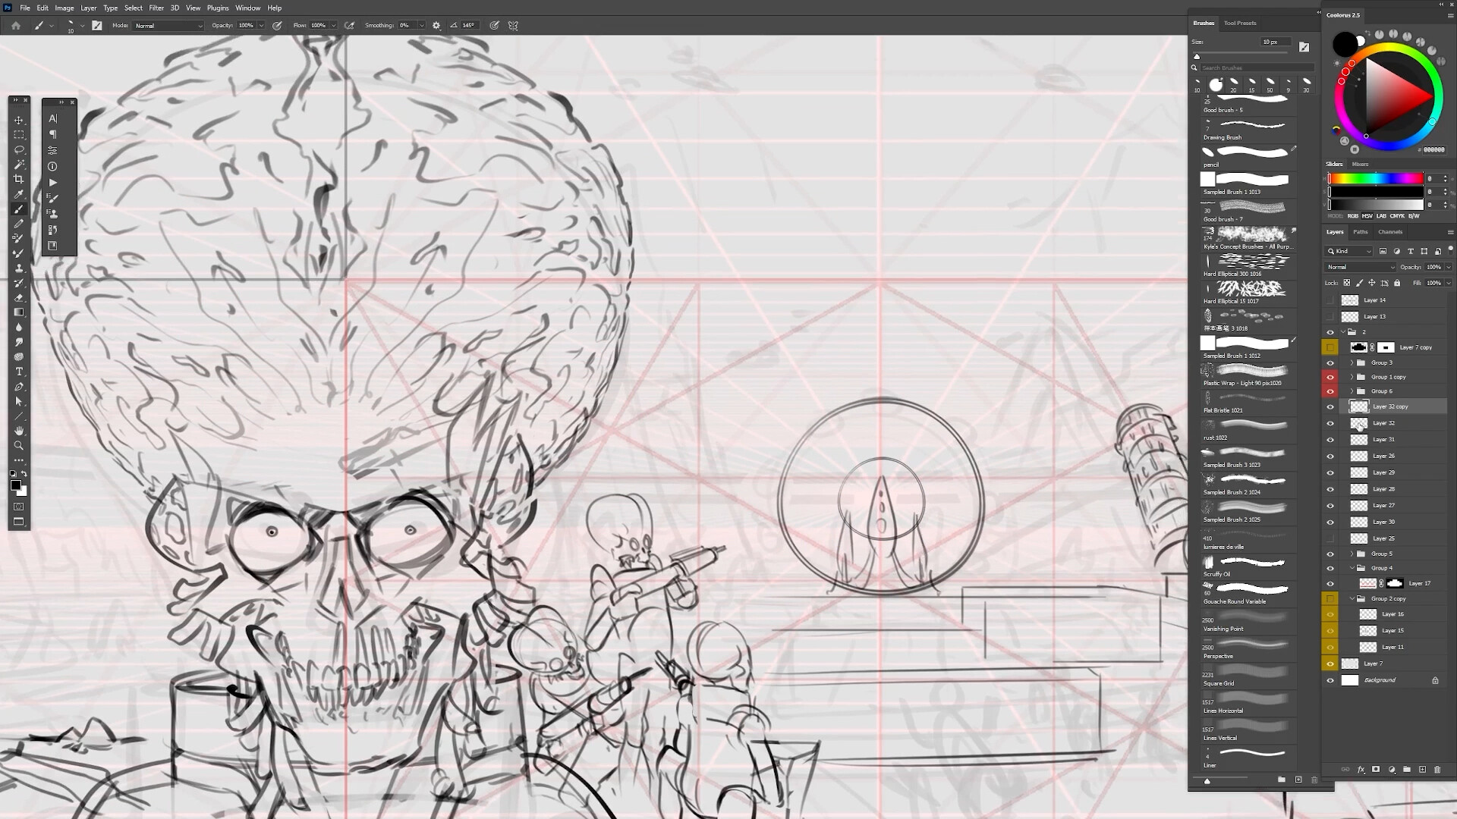Expand the Group 3 folder

(1352, 362)
